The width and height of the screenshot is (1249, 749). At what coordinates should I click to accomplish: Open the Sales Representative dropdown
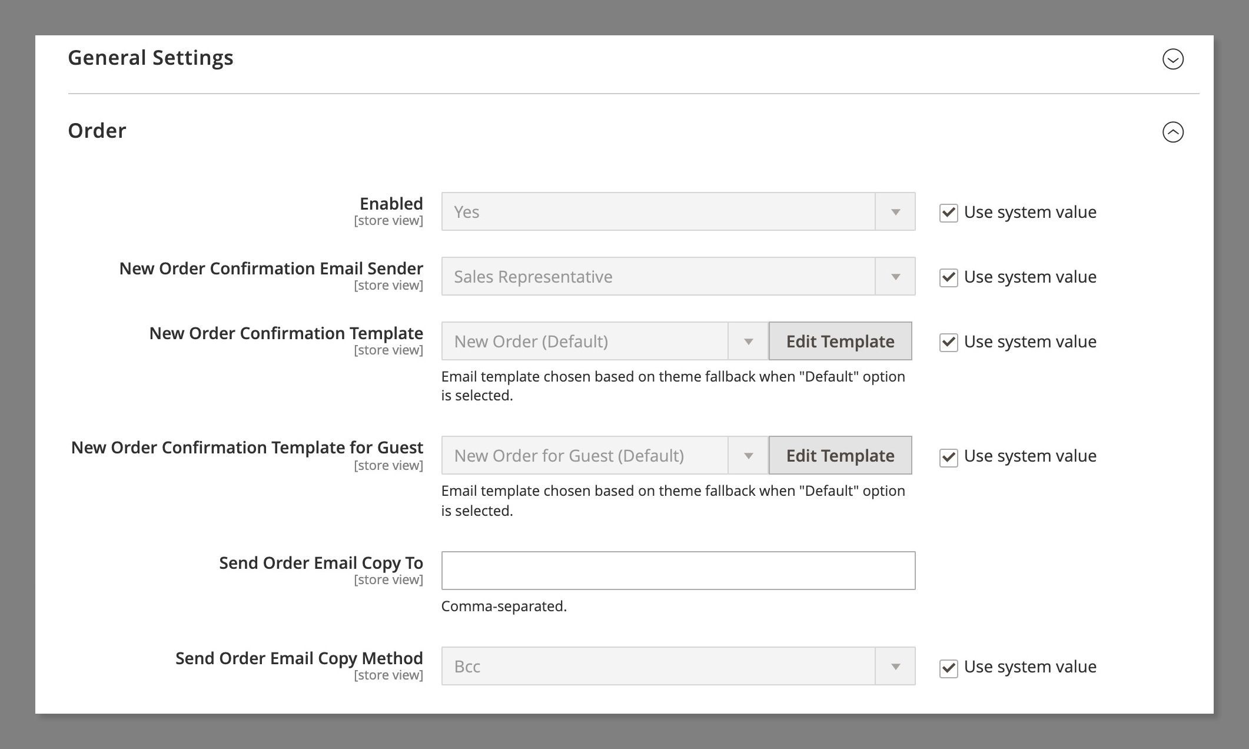point(657,277)
